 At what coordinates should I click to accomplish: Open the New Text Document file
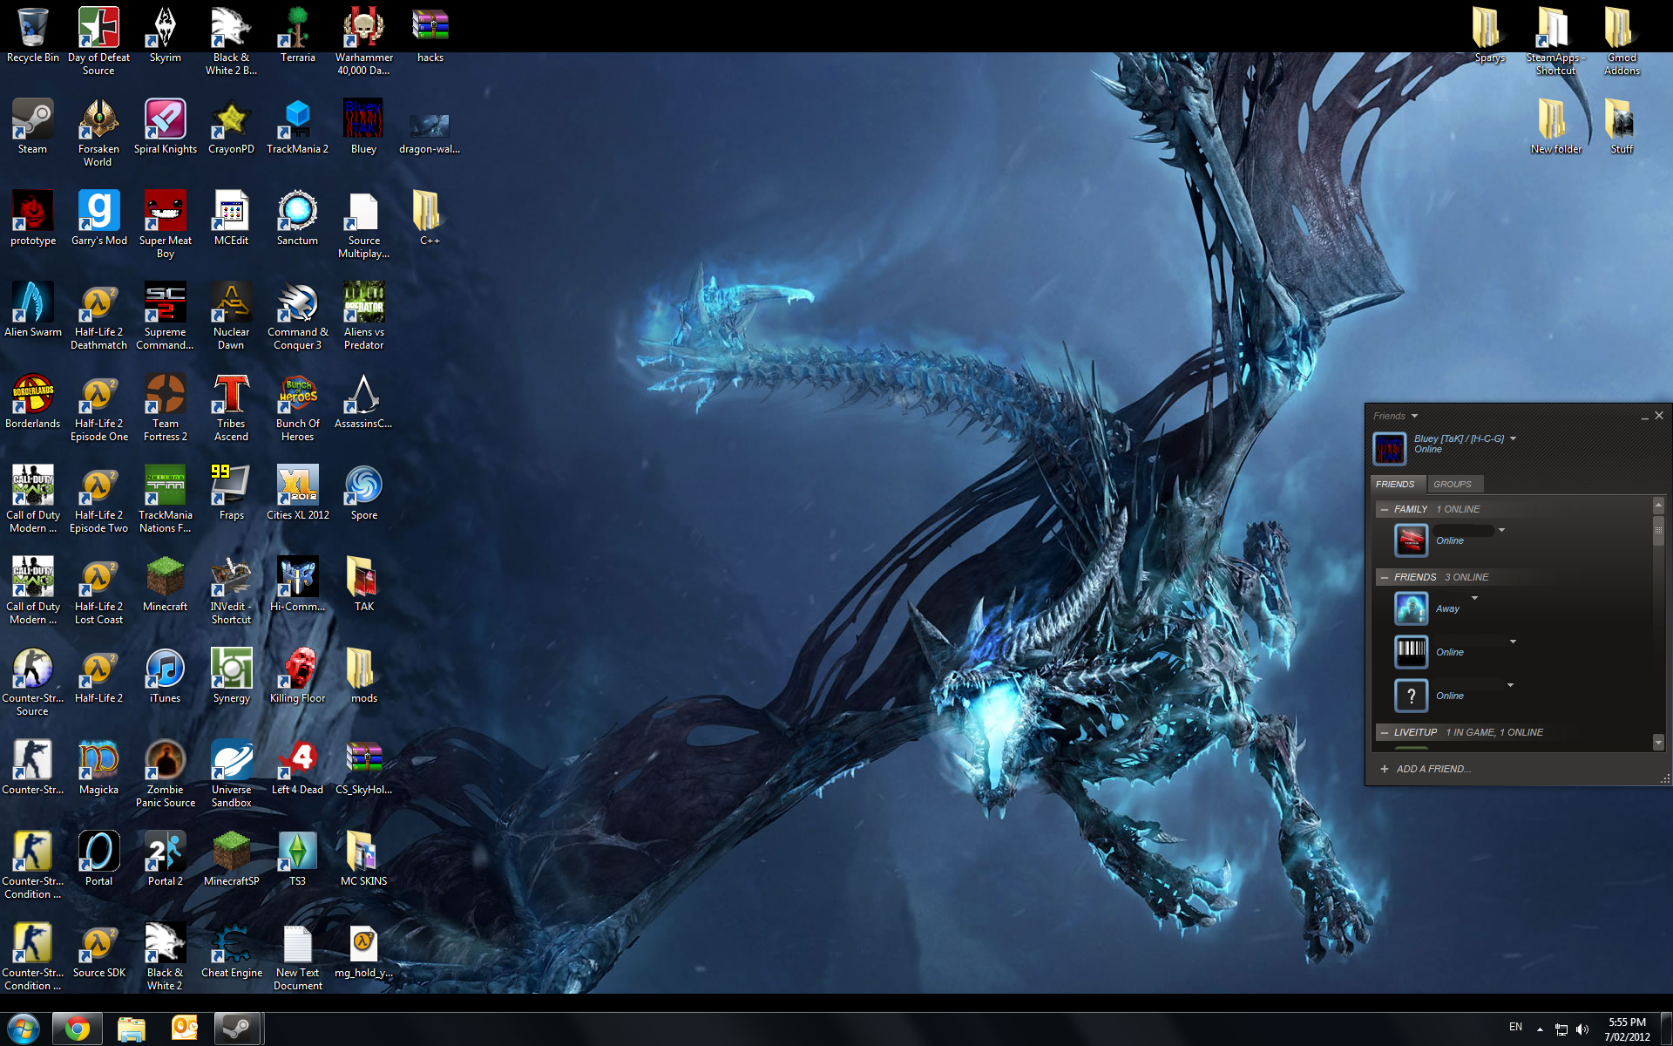(297, 956)
